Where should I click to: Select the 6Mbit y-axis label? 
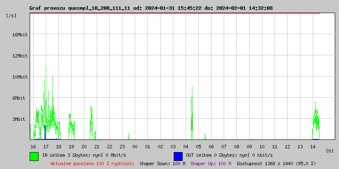(x=19, y=98)
